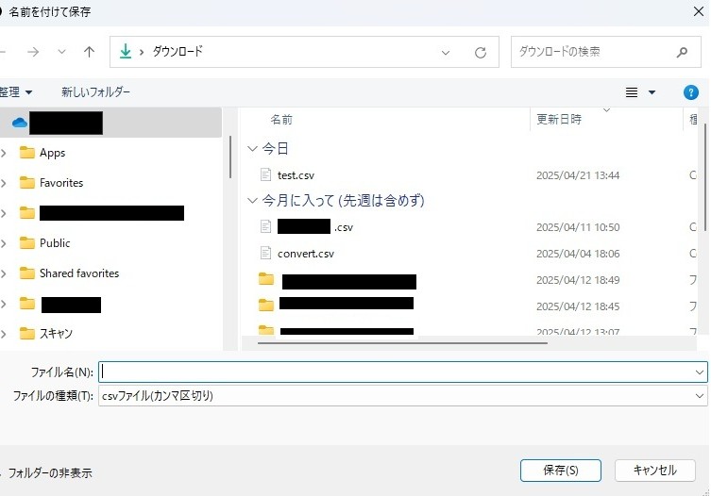Screen dimensions: 711x496
Task: Select the Apps folder
Action: [52, 153]
